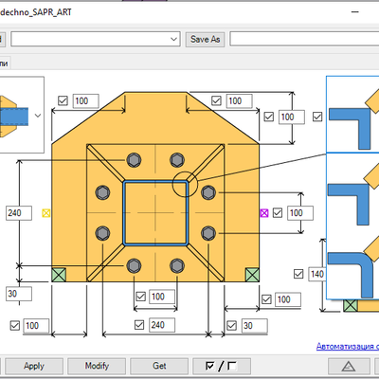
Task: Toggle checkbox next to the corner type dropdown
Action: click(317, 117)
